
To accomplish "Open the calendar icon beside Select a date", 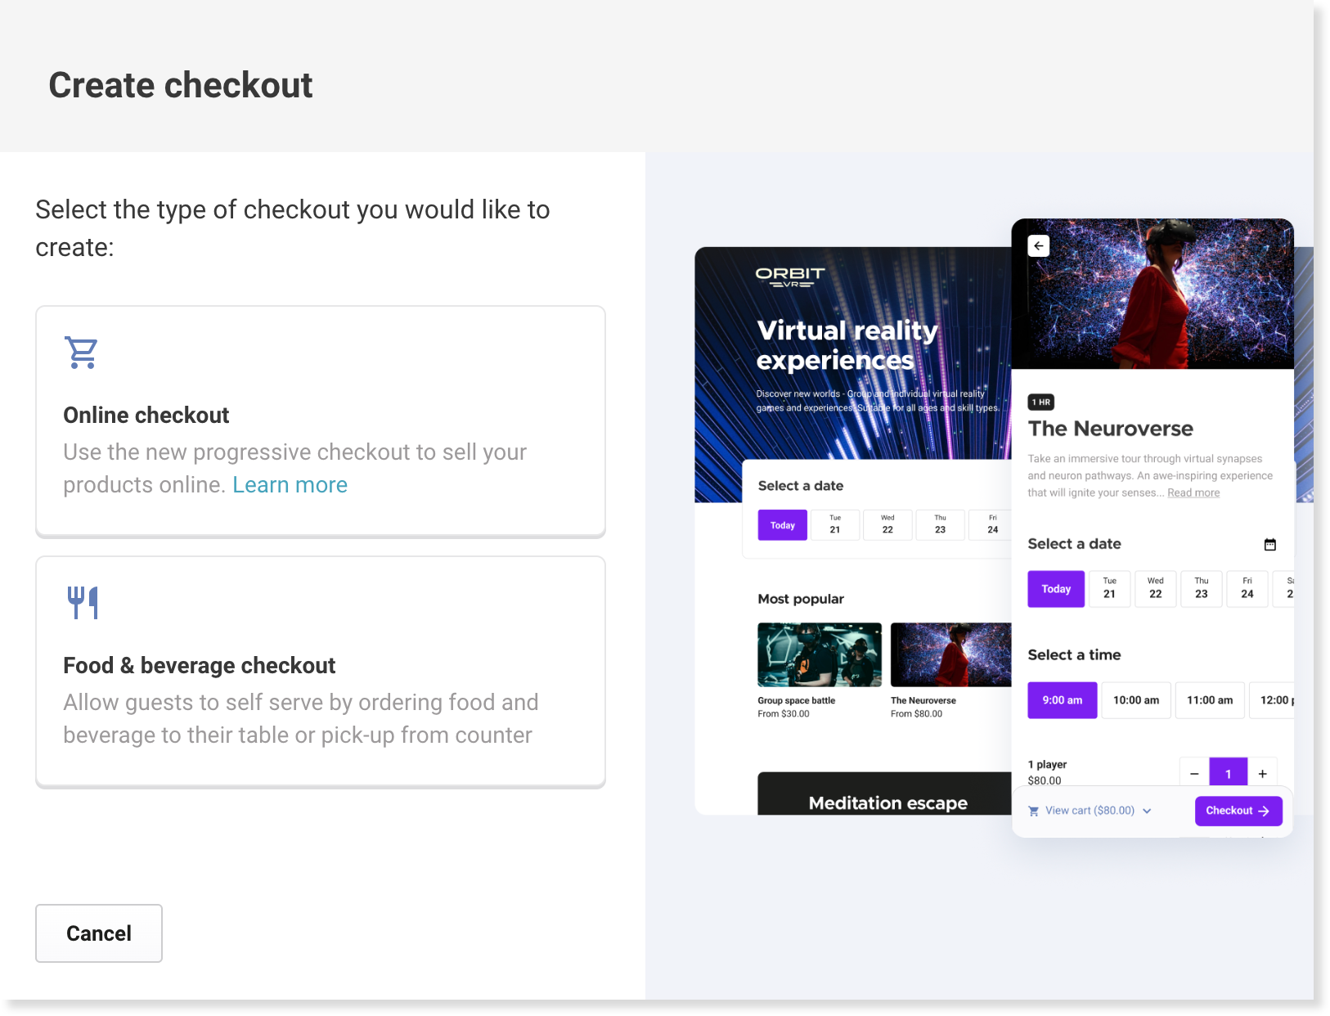I will pos(1269,544).
